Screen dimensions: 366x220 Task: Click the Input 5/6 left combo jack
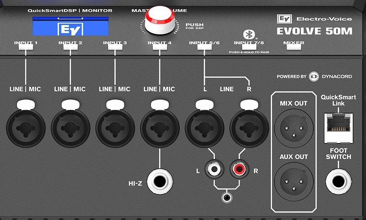point(205,128)
